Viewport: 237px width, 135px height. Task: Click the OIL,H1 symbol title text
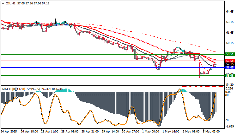(10, 3)
